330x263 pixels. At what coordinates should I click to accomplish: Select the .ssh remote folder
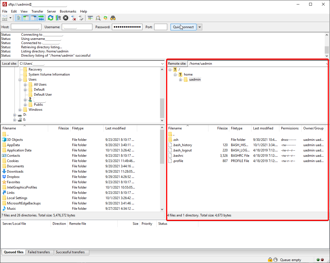tap(173, 140)
